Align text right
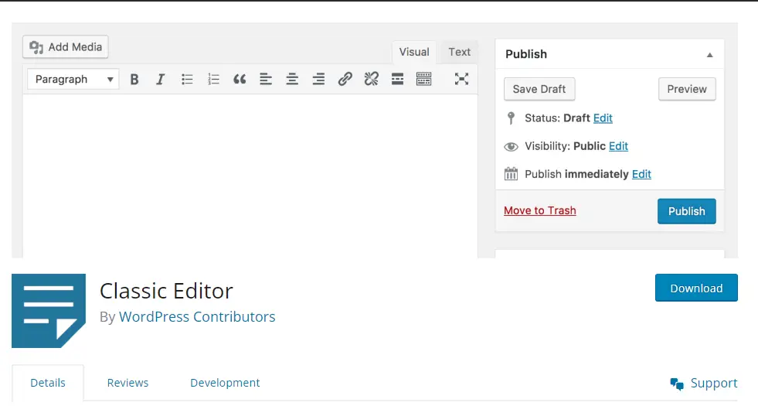Viewport: 758px width, 406px height. (x=318, y=79)
